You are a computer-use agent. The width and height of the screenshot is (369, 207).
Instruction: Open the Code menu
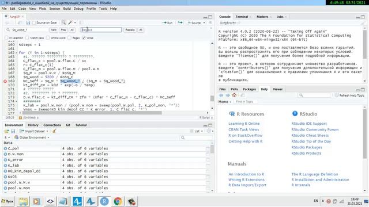pyautogui.click(x=22, y=9)
